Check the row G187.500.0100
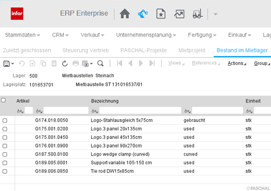Image resolution: width=271 pixels, height=191 pixels. pyautogui.click(x=5, y=155)
